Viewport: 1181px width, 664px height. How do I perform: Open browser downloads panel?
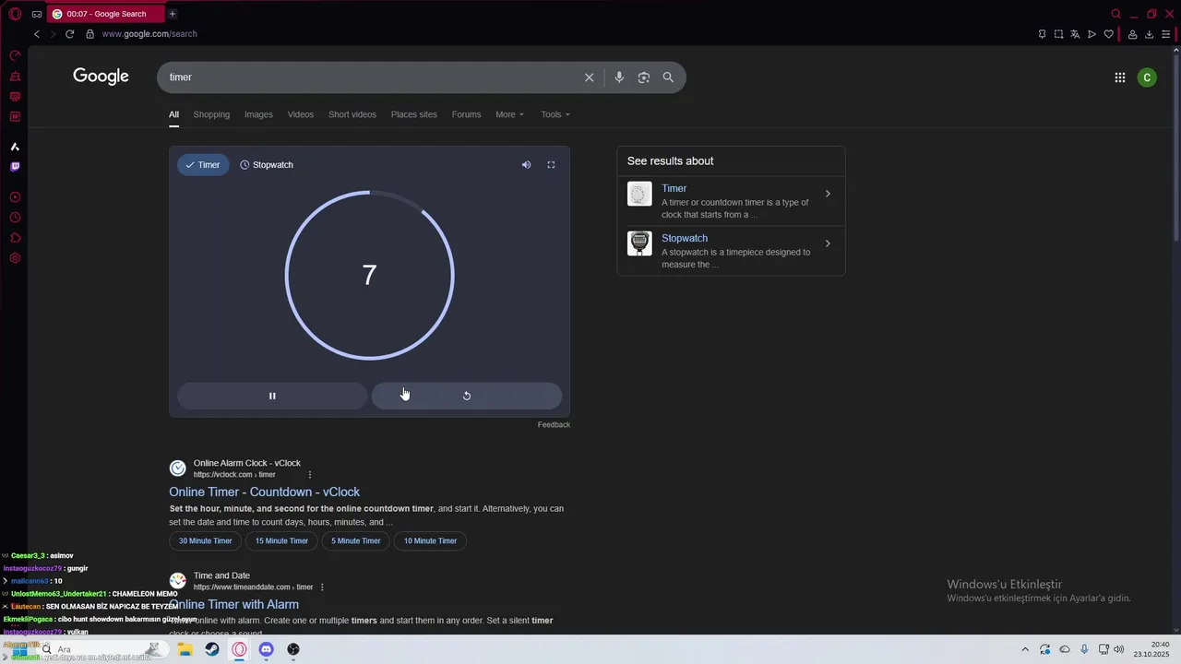[x=1149, y=34]
